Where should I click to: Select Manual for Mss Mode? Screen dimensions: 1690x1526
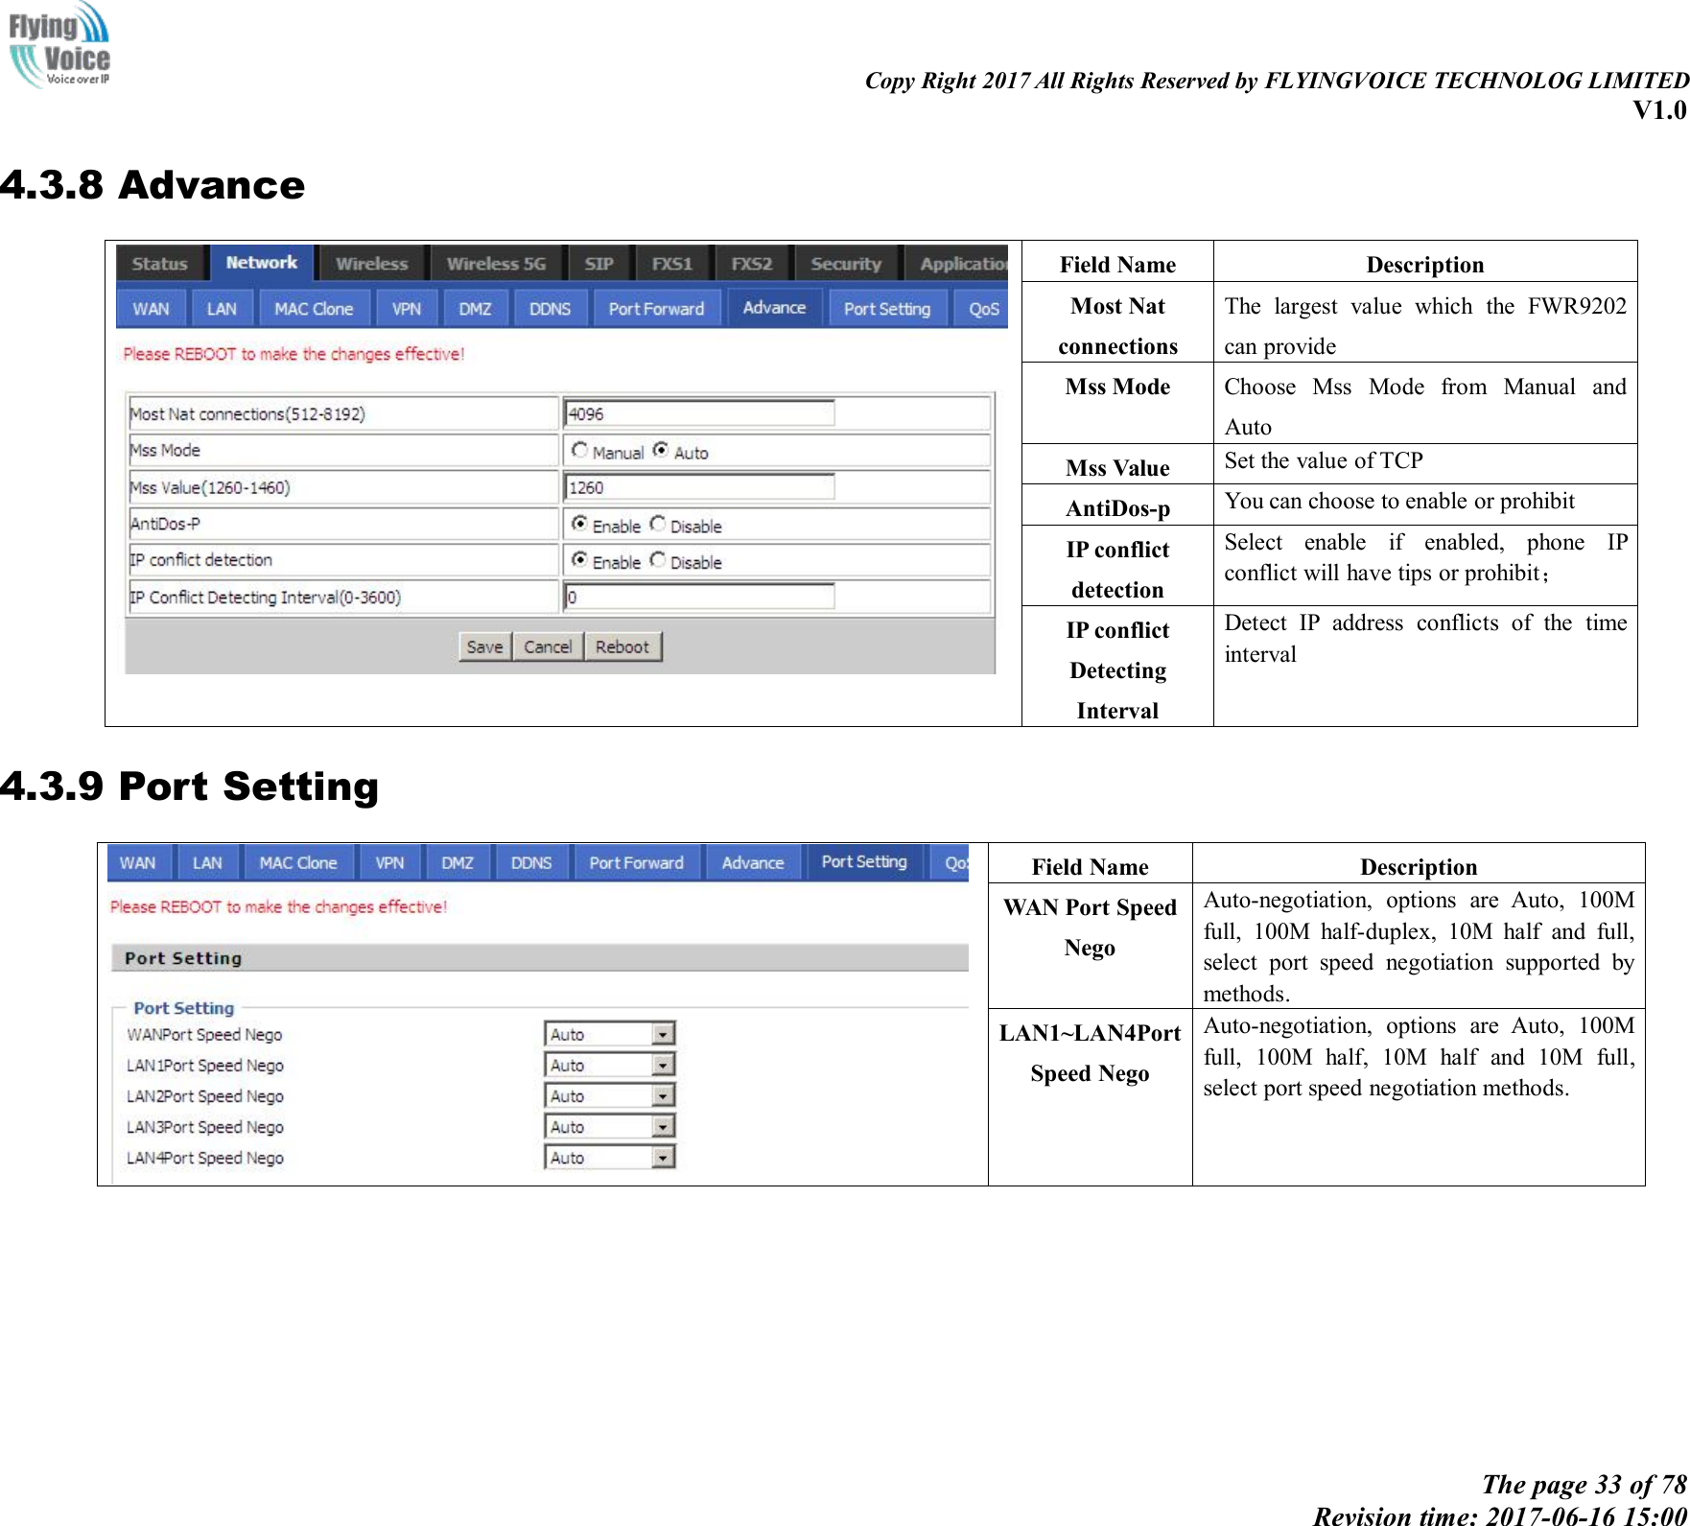coord(579,451)
